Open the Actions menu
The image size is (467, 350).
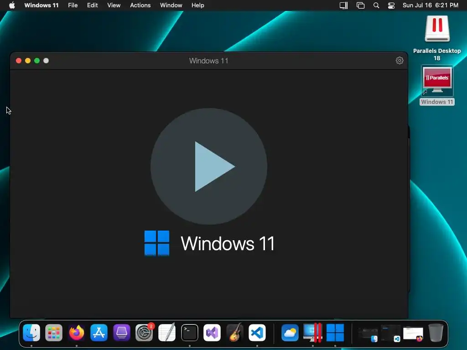[140, 5]
